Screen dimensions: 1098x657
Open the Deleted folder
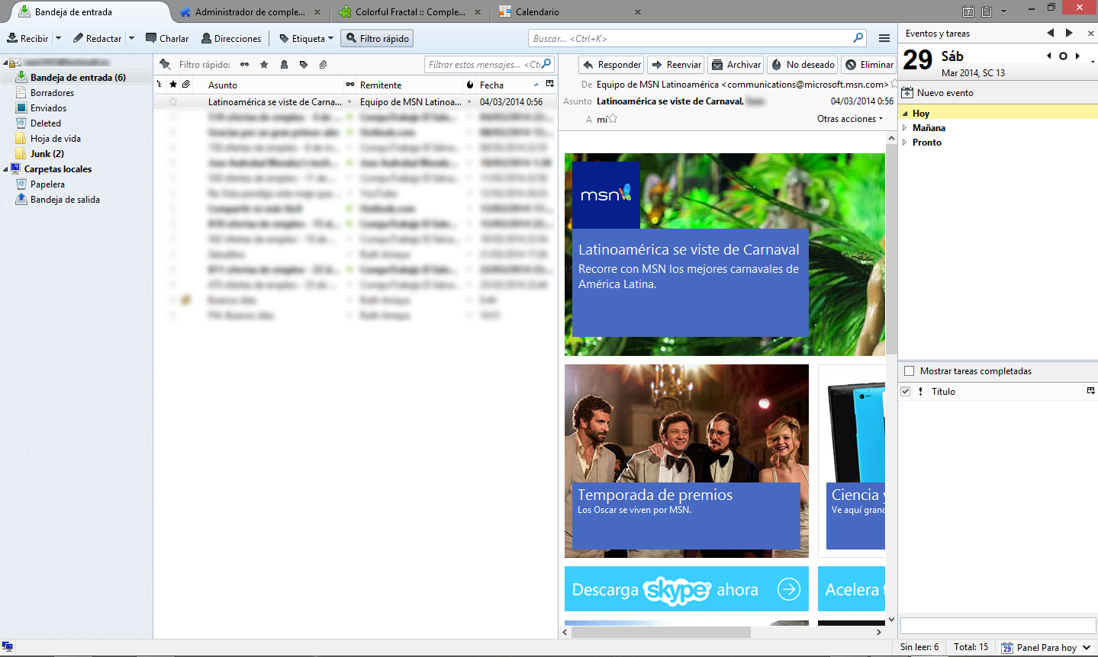[x=46, y=123]
